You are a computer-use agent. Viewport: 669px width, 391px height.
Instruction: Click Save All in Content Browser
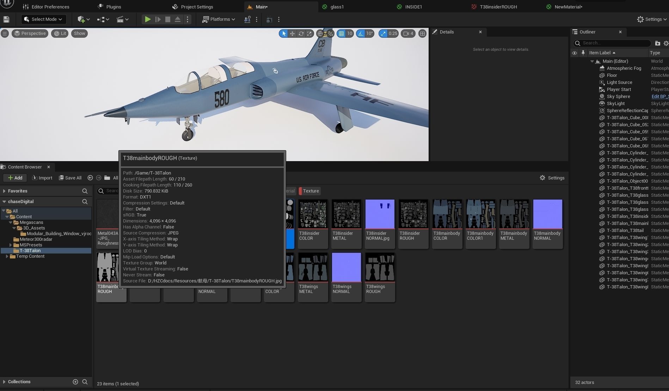click(70, 178)
